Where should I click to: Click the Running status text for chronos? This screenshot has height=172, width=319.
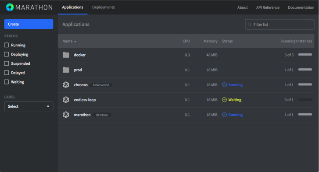coord(235,85)
